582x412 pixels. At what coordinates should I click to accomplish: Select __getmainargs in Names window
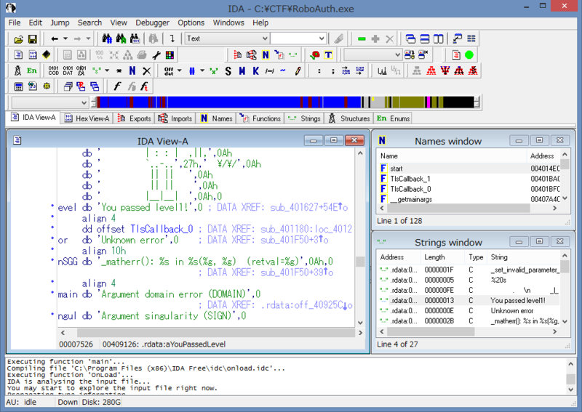(469, 200)
